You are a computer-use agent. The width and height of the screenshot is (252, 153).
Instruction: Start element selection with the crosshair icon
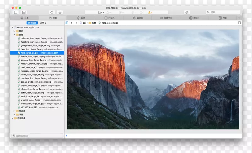187,12
